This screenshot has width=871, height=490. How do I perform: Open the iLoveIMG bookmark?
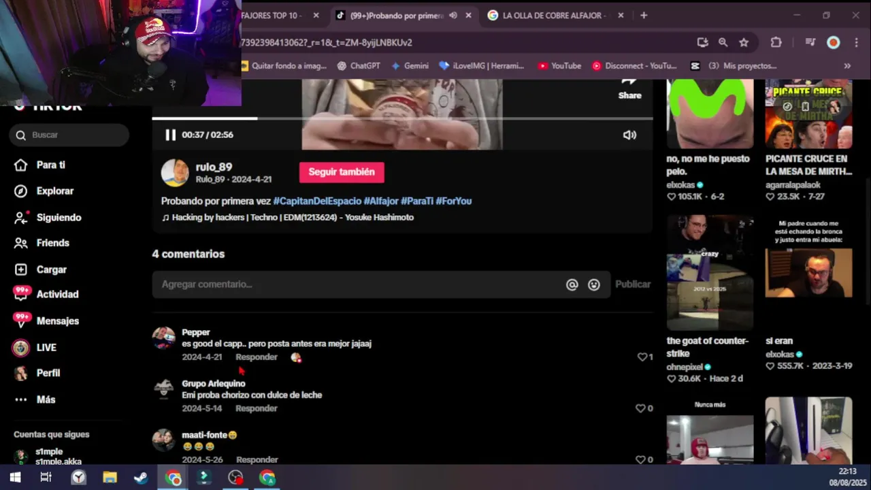482,66
